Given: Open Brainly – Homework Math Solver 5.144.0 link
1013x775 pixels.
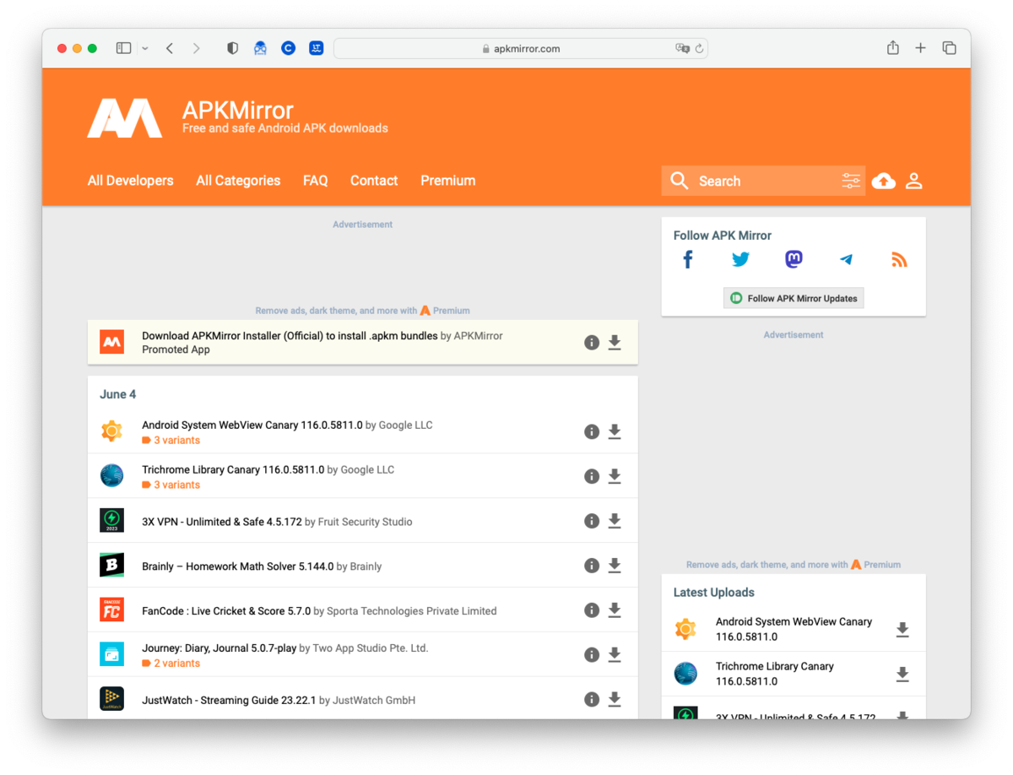Looking at the screenshot, I should point(237,566).
